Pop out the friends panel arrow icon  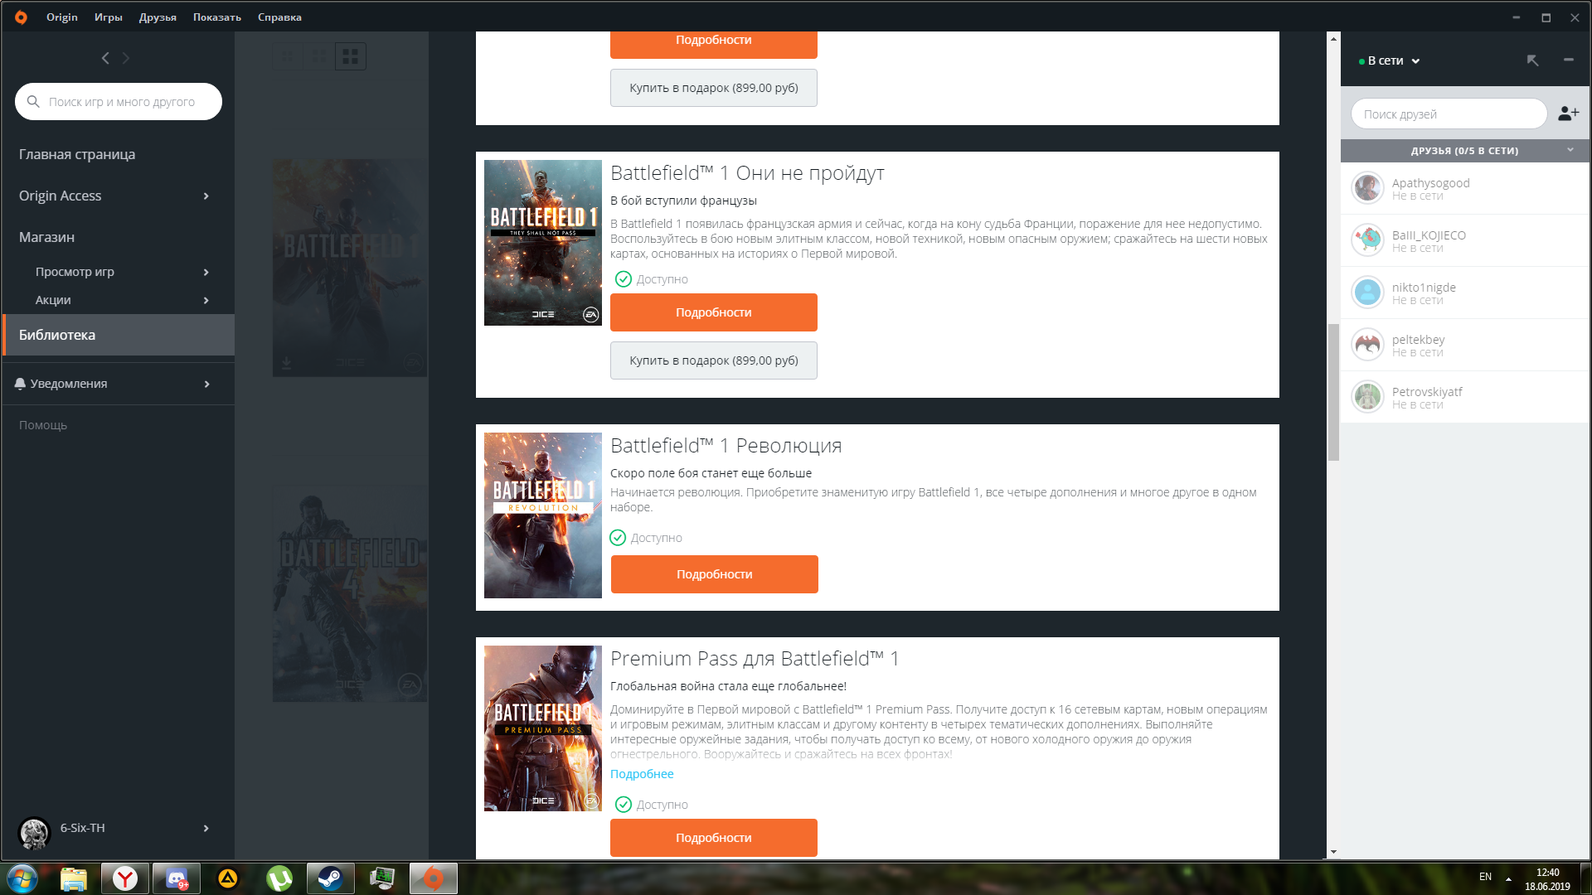click(1532, 60)
